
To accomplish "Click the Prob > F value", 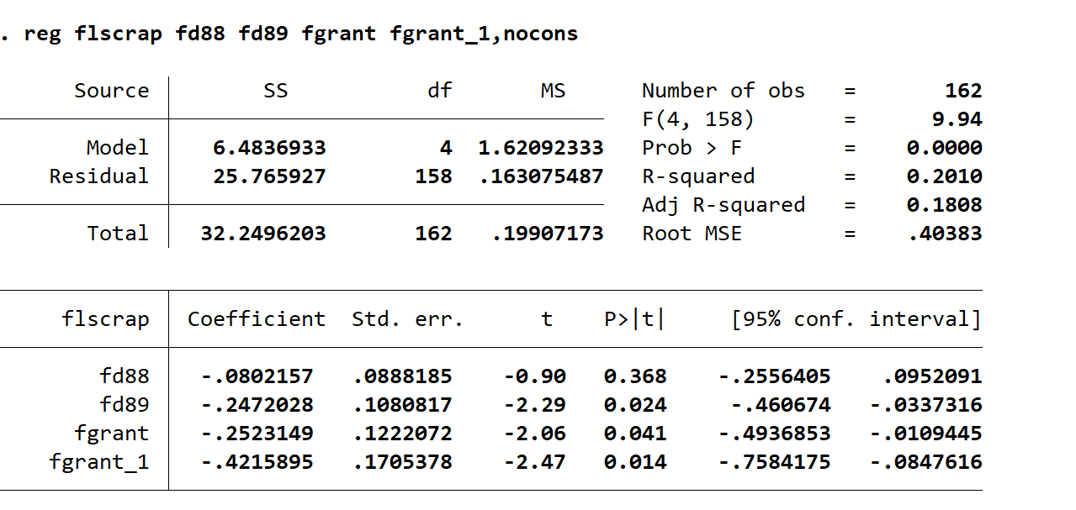I will coord(945,148).
